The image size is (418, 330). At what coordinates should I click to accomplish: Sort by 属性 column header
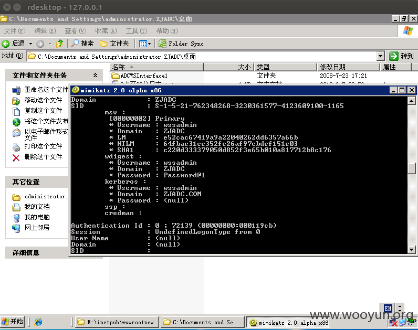click(395, 67)
